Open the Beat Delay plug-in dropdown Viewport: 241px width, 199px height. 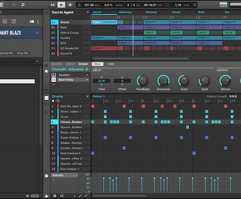(87, 80)
